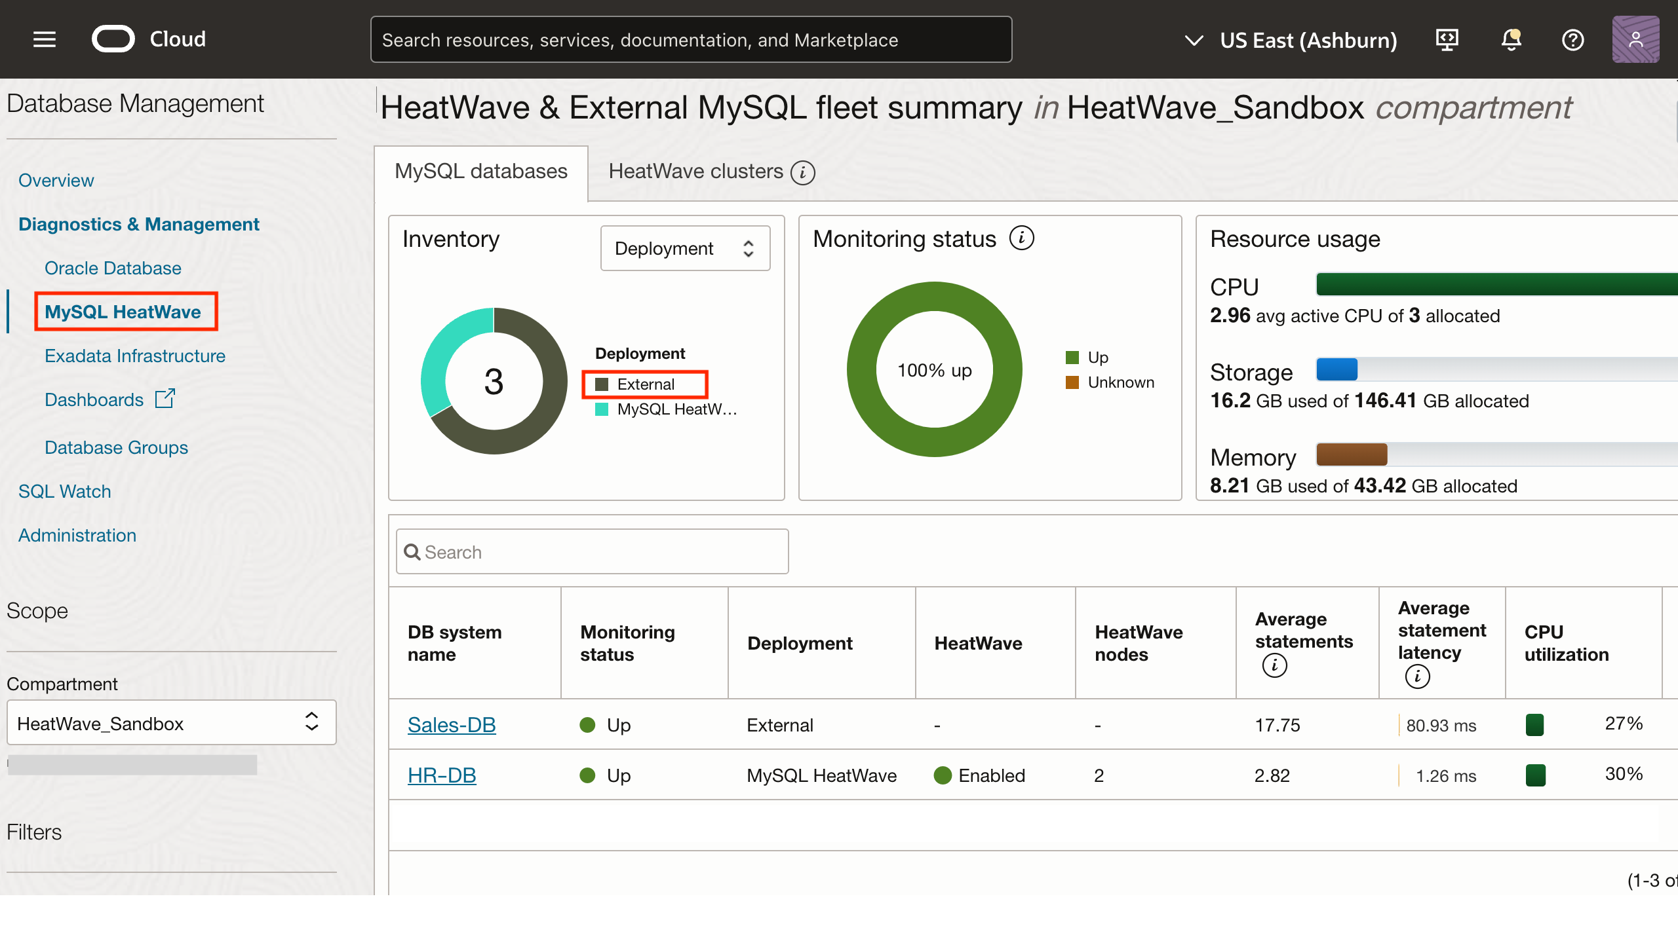Toggle the Unknown monitoring status legend entry

point(1120,382)
